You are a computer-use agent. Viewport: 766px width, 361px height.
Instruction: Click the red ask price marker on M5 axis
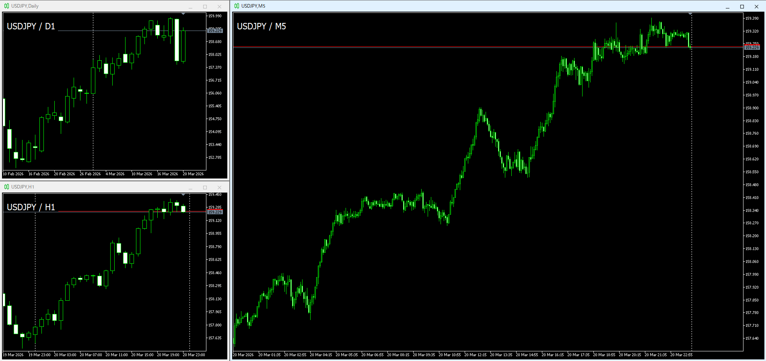[752, 45]
